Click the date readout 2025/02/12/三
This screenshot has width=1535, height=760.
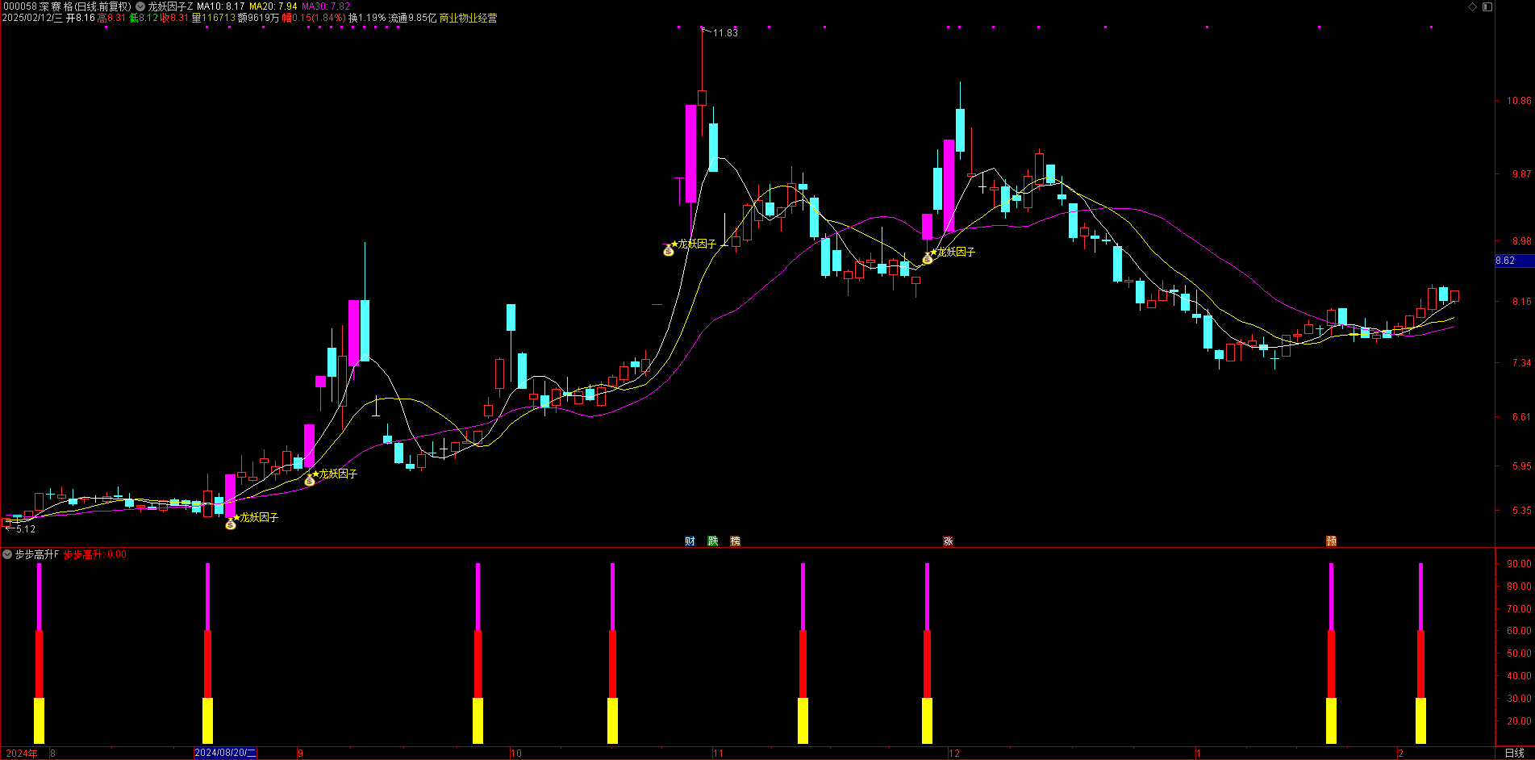[x=32, y=18]
